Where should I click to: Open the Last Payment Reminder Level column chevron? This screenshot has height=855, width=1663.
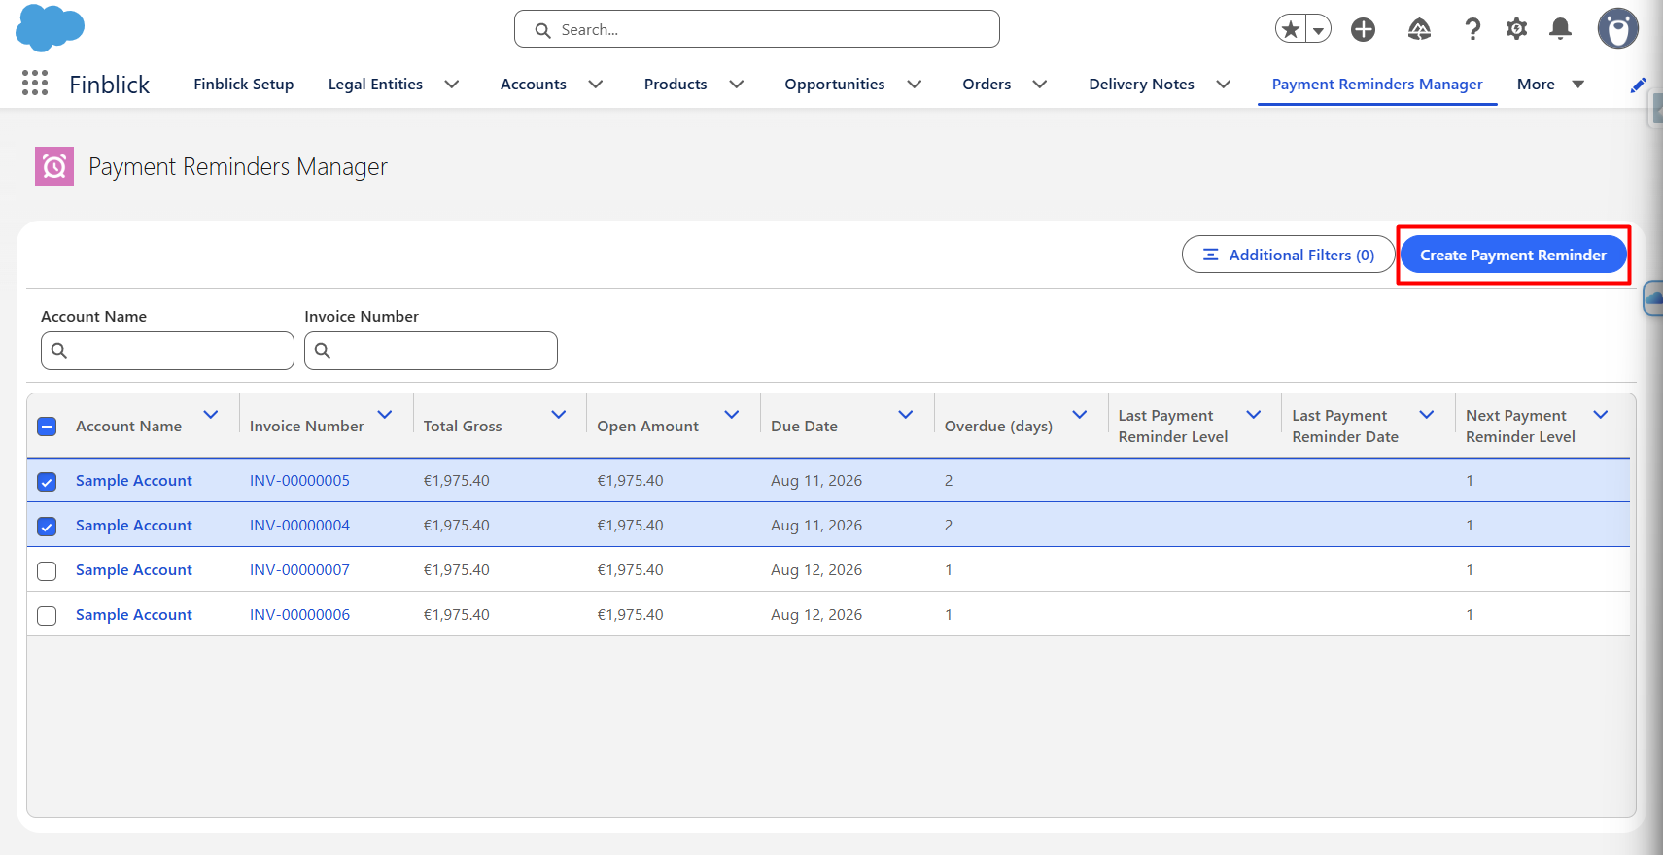click(x=1254, y=415)
